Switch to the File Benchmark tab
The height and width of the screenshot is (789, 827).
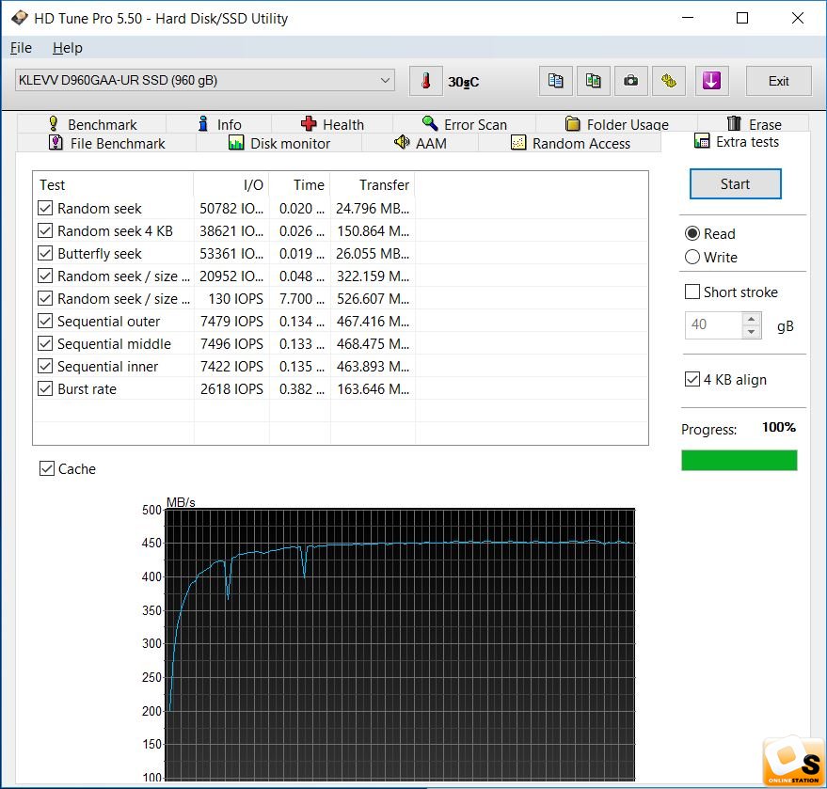point(107,143)
